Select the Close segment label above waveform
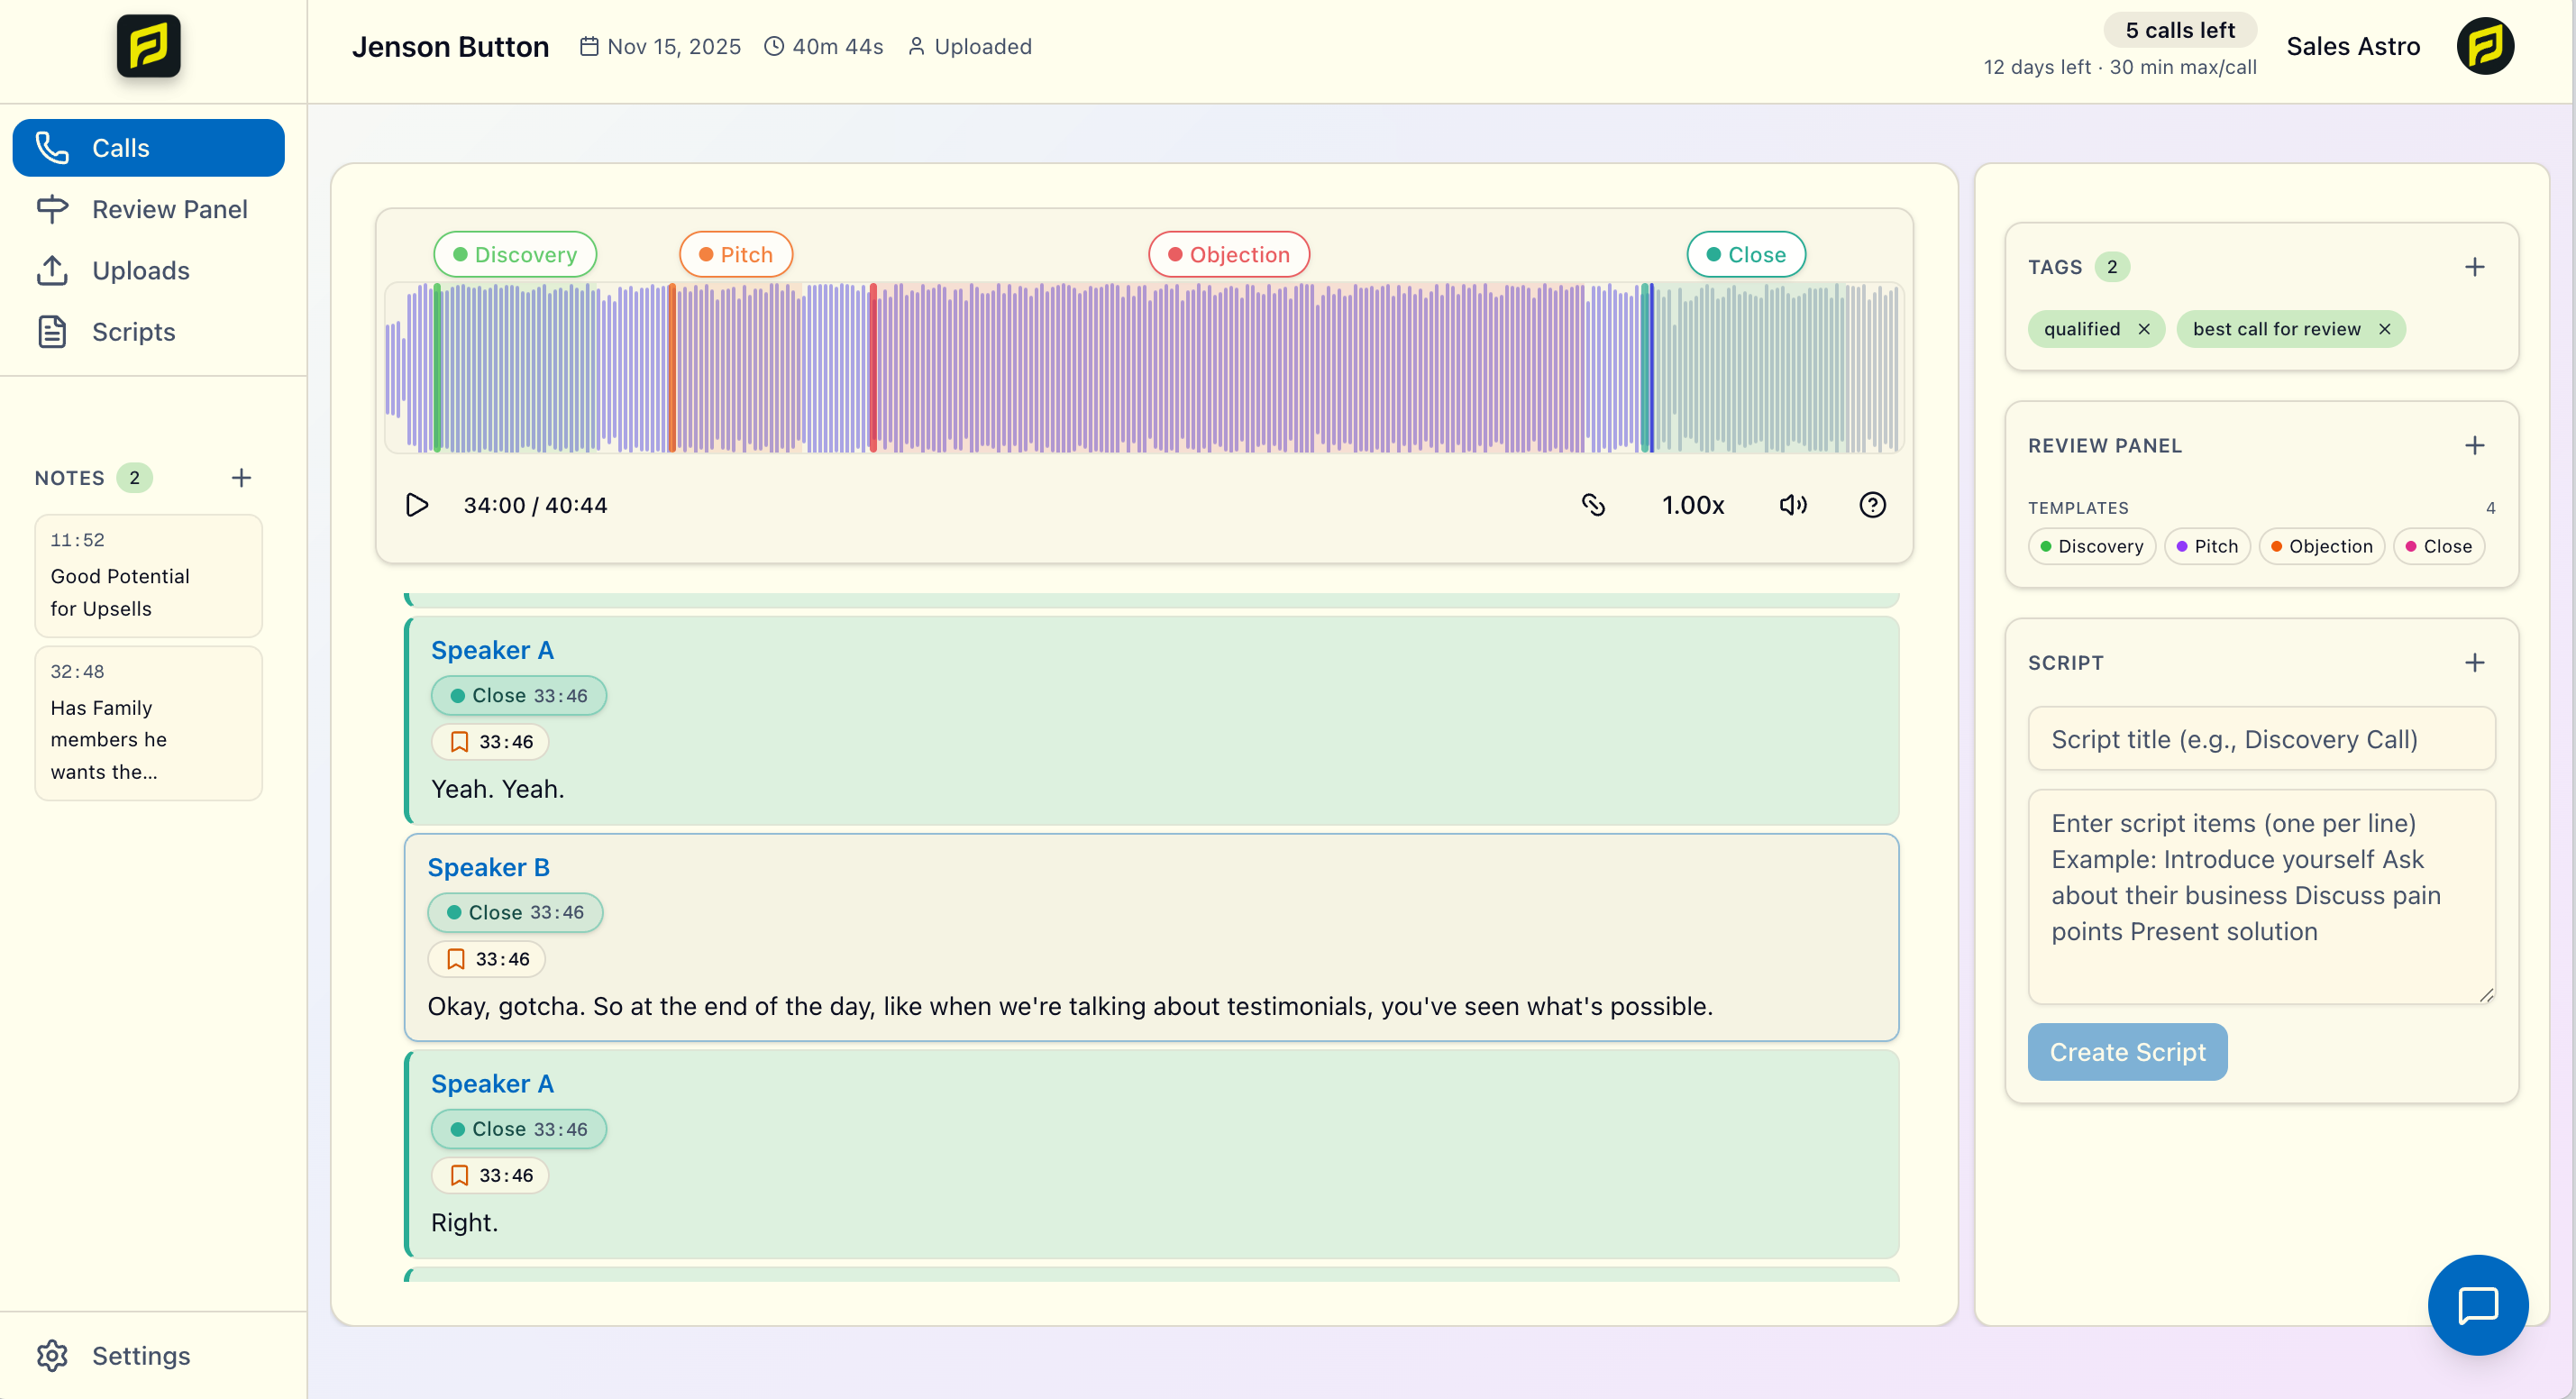2576x1399 pixels. (1746, 254)
